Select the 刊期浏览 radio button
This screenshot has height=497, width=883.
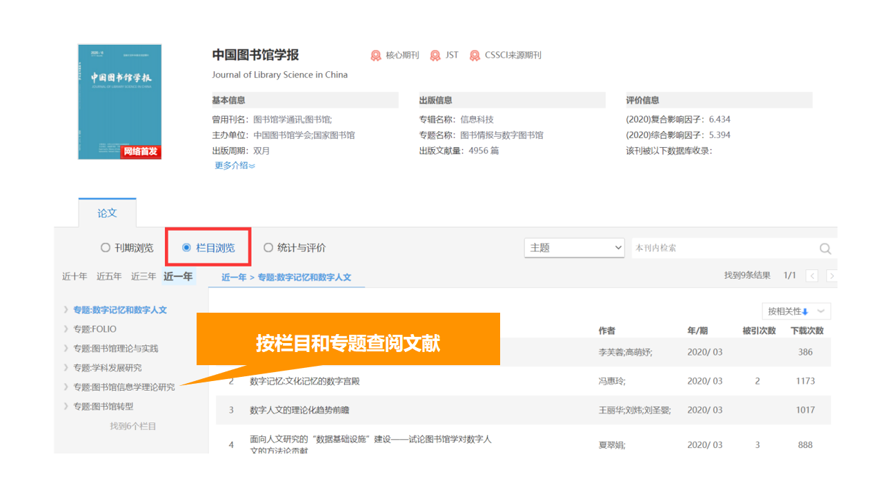tap(106, 248)
